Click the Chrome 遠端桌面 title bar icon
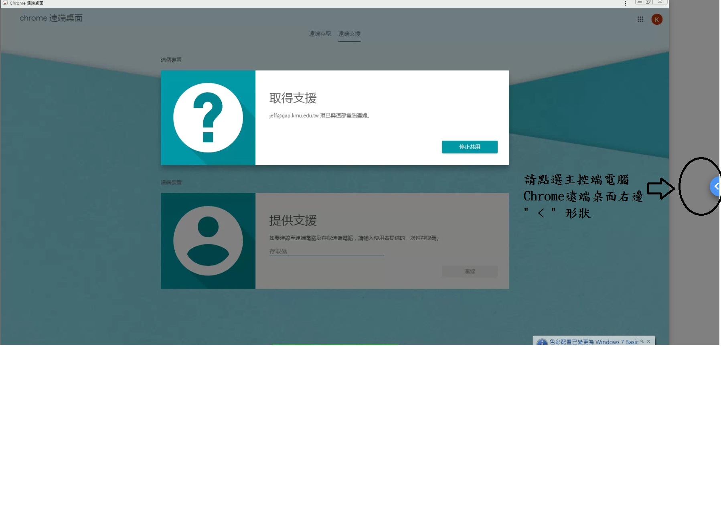 tap(5, 3)
